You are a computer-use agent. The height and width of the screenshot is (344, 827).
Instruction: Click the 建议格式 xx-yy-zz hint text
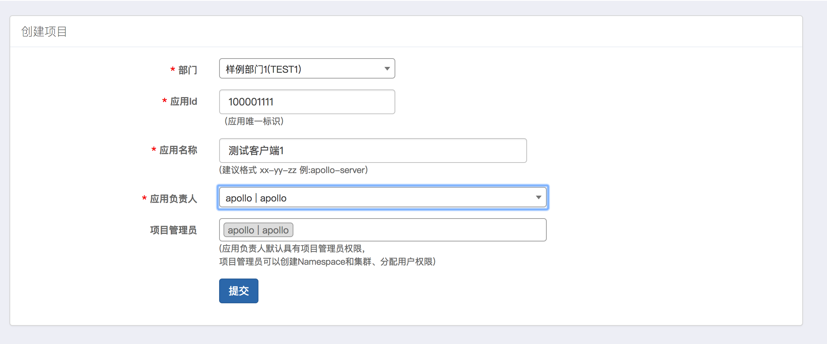[x=293, y=170]
